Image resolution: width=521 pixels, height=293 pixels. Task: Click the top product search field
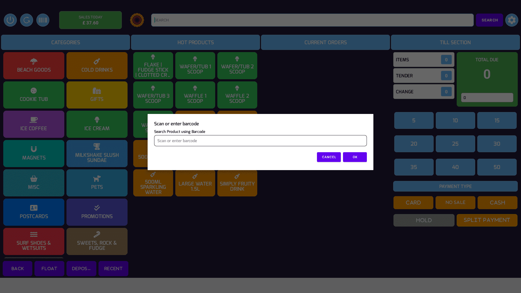312,20
